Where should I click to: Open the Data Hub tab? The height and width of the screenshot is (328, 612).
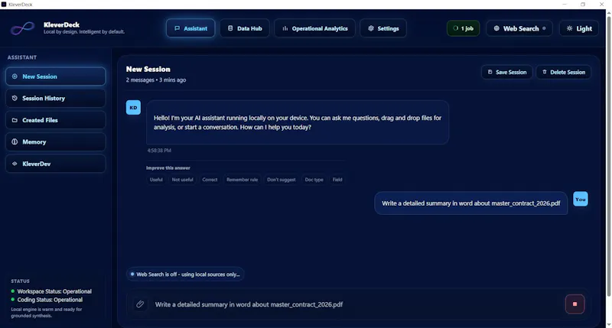(x=245, y=28)
